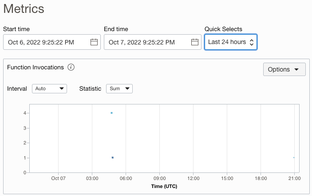The width and height of the screenshot is (312, 196).
Task: Click the 'Oct 07' x-axis label
Action: (58, 178)
